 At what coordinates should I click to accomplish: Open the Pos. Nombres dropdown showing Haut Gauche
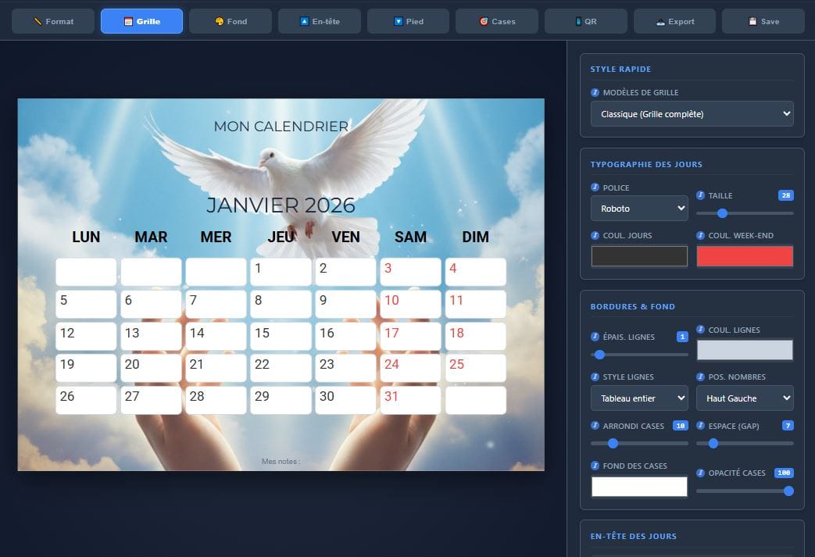[x=745, y=398]
